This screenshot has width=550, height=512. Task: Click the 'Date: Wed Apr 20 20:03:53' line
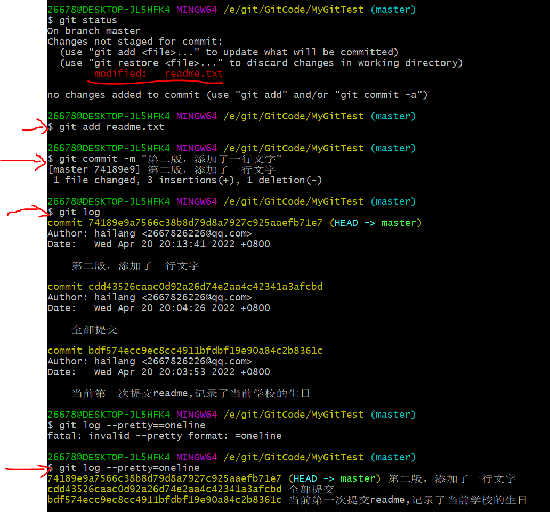[x=159, y=372]
